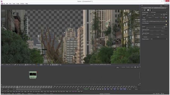This screenshot has width=170, height=95.
Task: Go to the last frame
Action: click(103, 89)
